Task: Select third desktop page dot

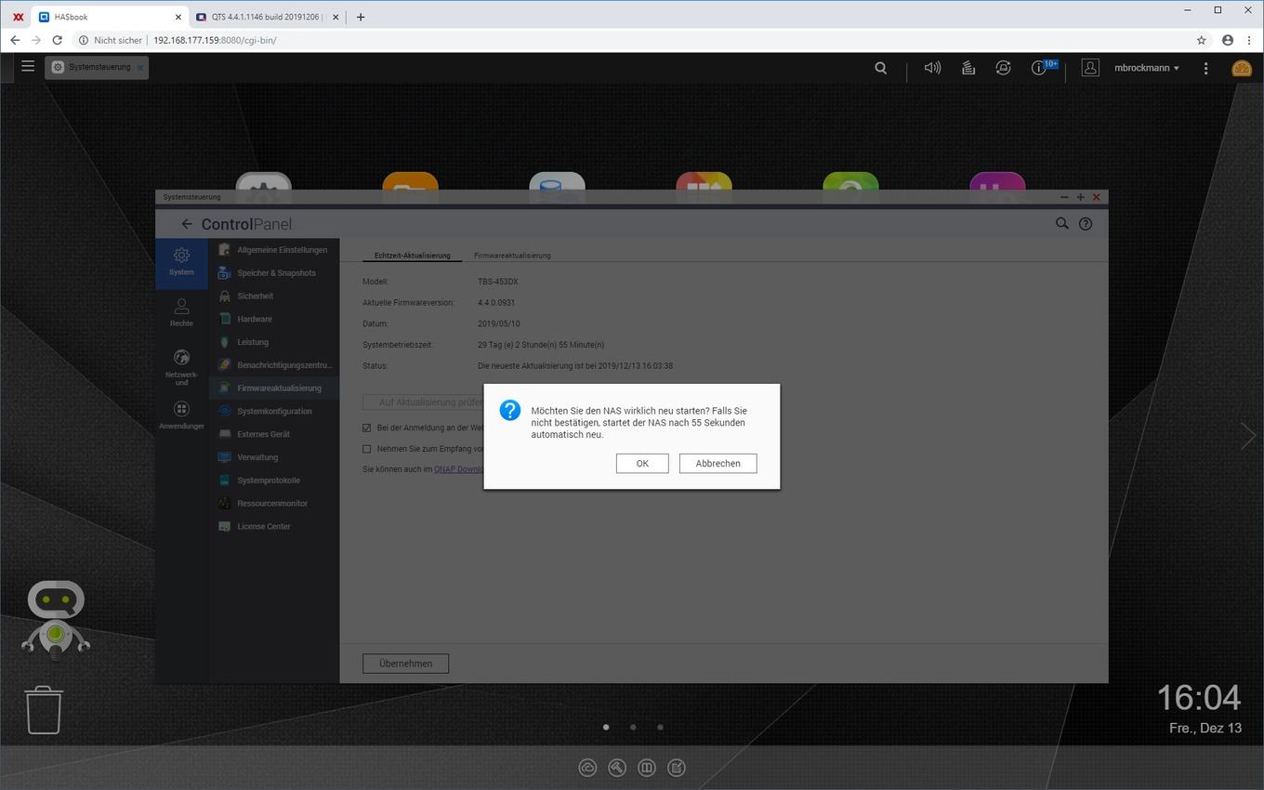Action: 660,728
